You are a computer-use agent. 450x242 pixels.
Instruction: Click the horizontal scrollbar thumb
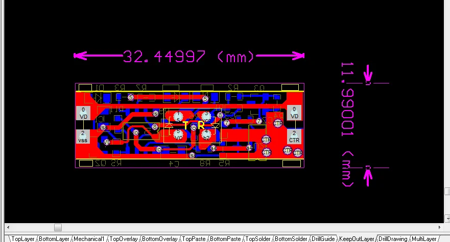click(x=58, y=227)
